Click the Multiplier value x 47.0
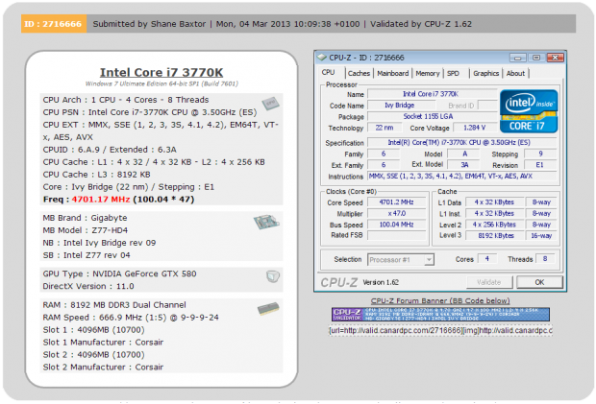The height and width of the screenshot is (404, 596). 396,214
